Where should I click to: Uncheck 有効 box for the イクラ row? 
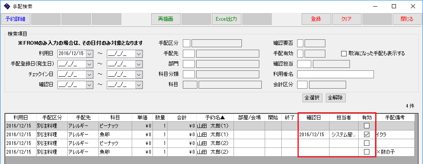pyautogui.click(x=366, y=134)
